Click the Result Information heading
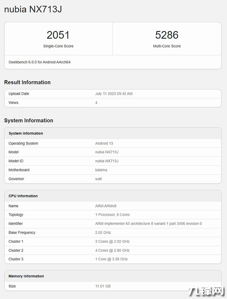The image size is (227, 299). (27, 82)
